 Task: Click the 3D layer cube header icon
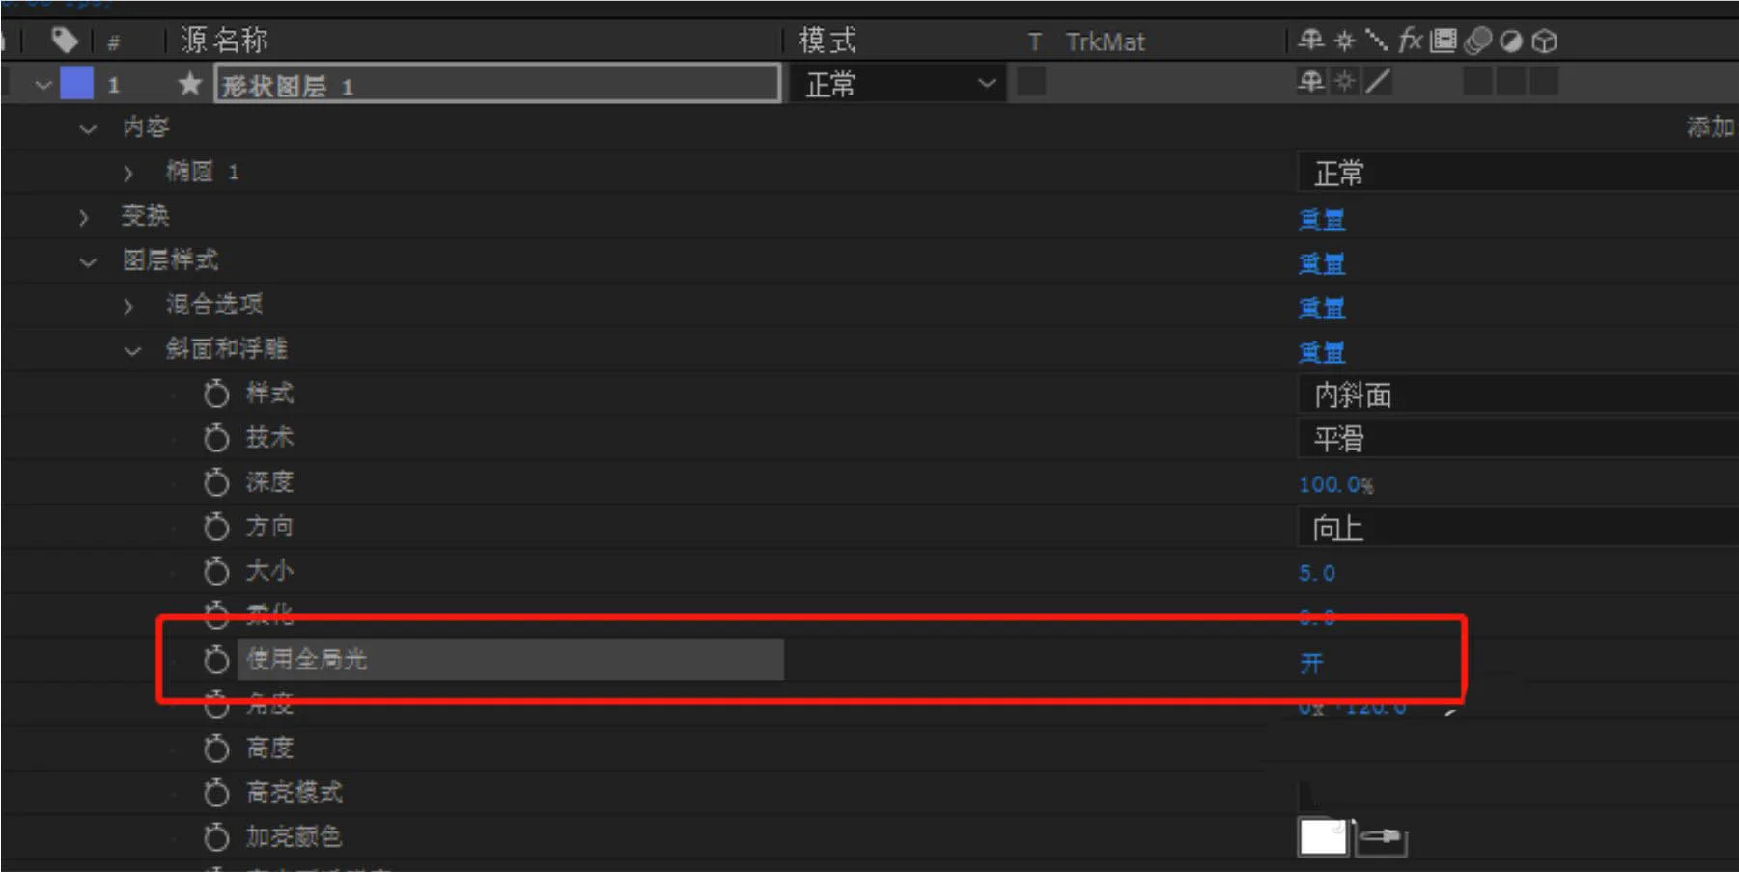click(x=1545, y=41)
